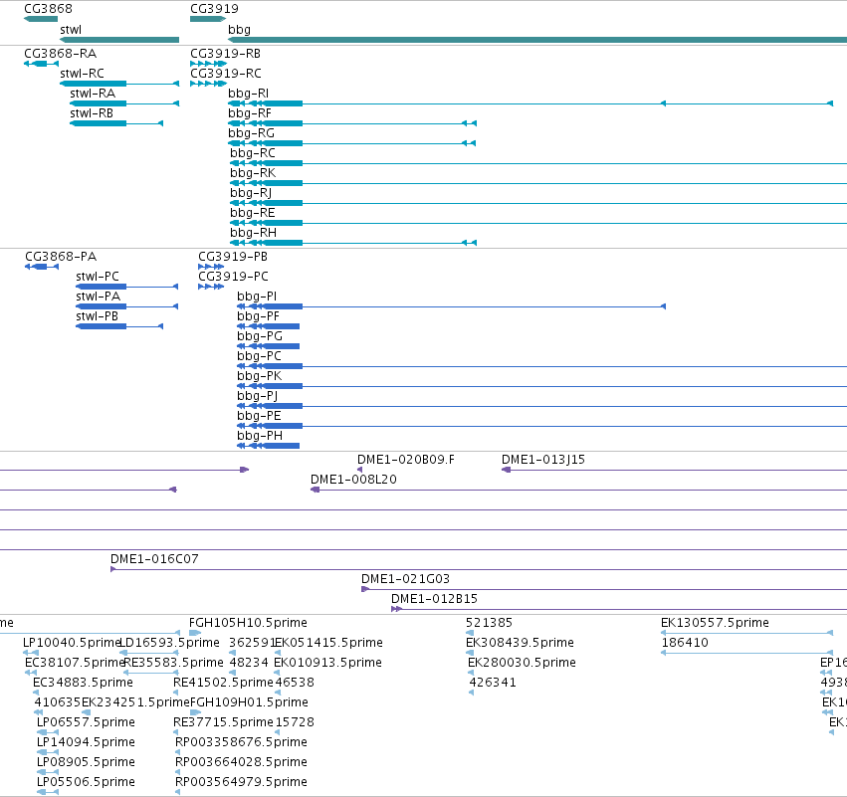Click the stwl-PA protein label
Viewport: 847px width, 797px height.
coord(98,297)
